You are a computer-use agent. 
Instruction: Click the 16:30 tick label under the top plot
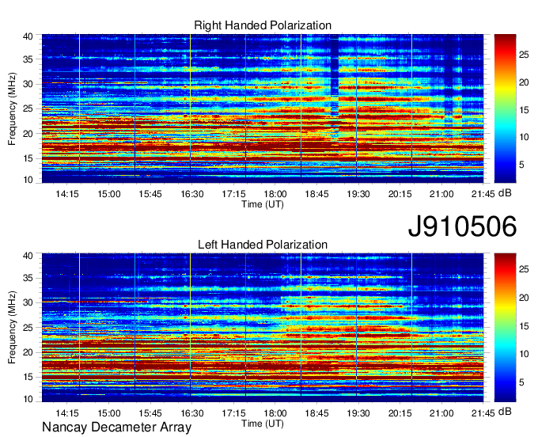[192, 194]
